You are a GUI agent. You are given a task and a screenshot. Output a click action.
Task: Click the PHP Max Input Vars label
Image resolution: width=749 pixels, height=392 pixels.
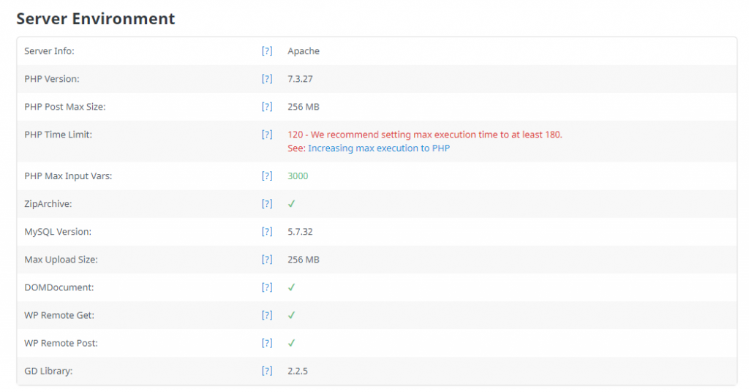68,176
